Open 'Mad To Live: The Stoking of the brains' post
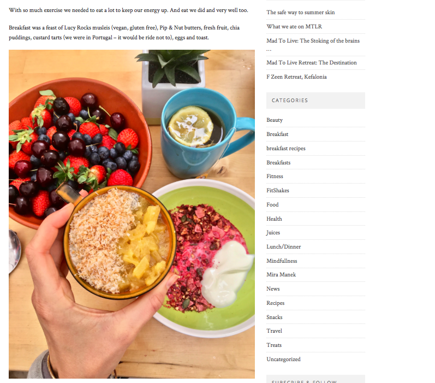This screenshot has height=383, width=435. (x=313, y=44)
